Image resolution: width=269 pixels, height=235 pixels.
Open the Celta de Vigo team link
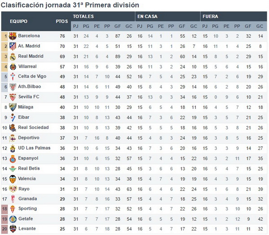32,77
